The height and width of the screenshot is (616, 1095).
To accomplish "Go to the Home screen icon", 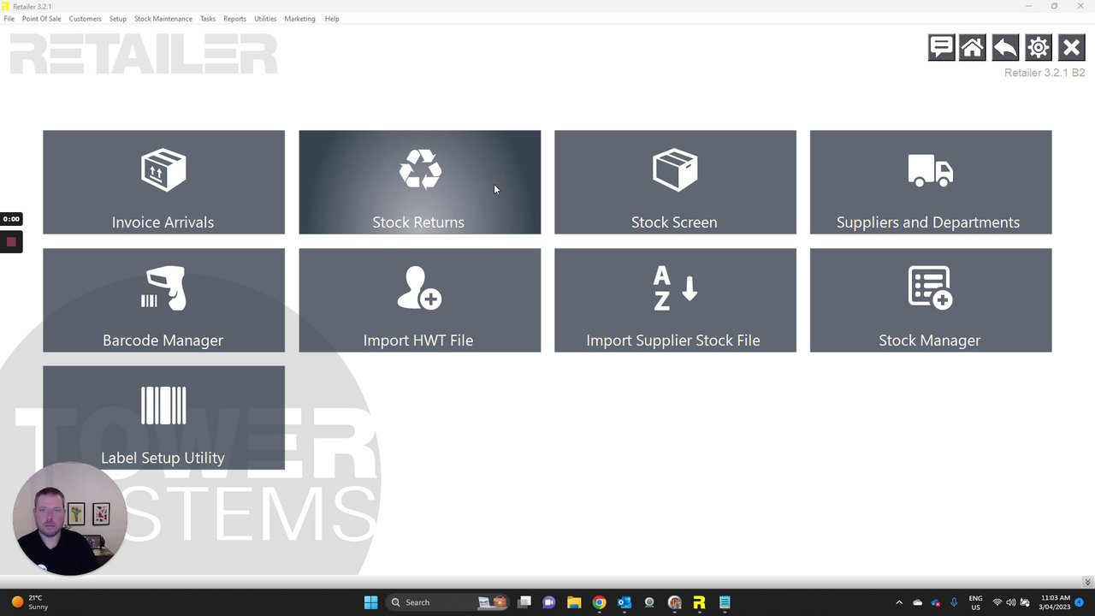I will [x=973, y=47].
